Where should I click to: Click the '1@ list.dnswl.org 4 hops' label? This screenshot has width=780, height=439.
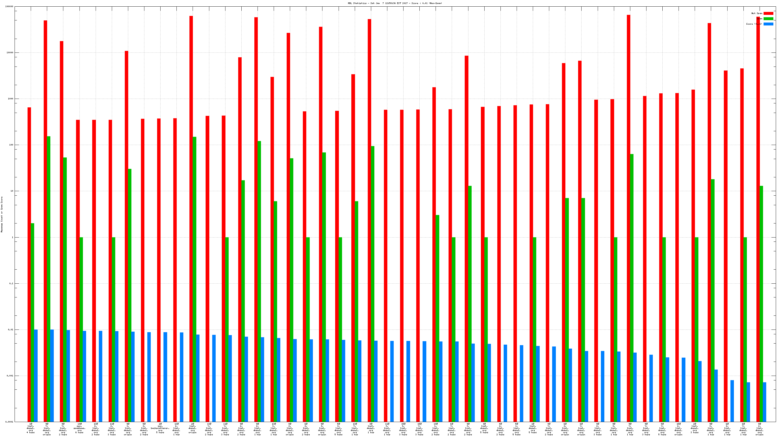tap(30, 428)
